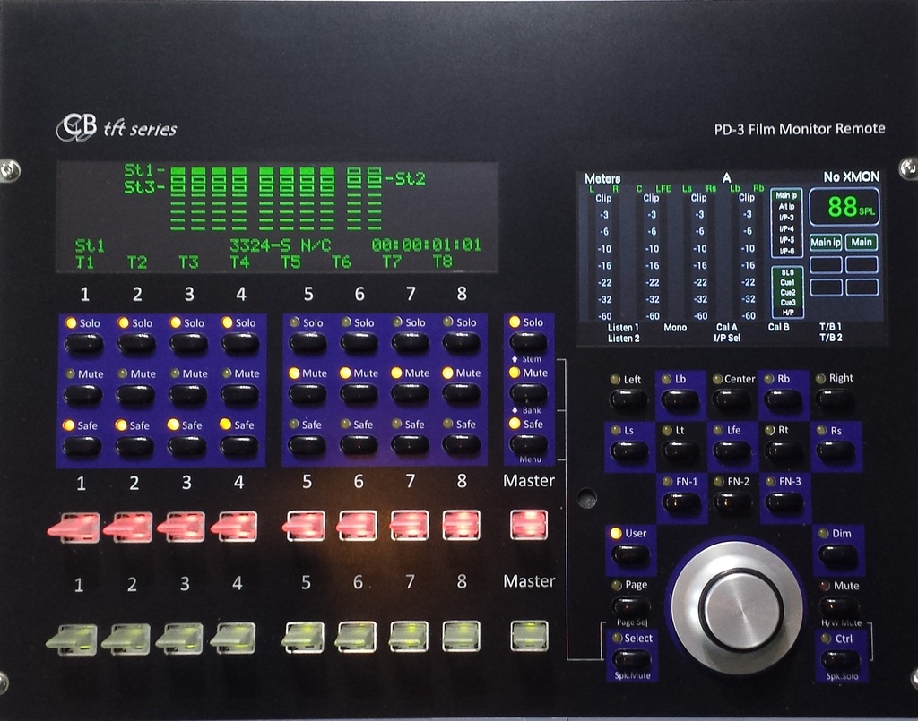This screenshot has height=721, width=918.
Task: Toggle Solo on channel 6
Action: [x=359, y=343]
